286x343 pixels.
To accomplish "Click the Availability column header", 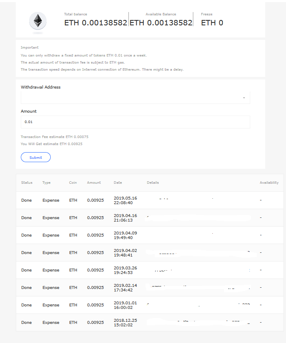I will click(x=269, y=183).
